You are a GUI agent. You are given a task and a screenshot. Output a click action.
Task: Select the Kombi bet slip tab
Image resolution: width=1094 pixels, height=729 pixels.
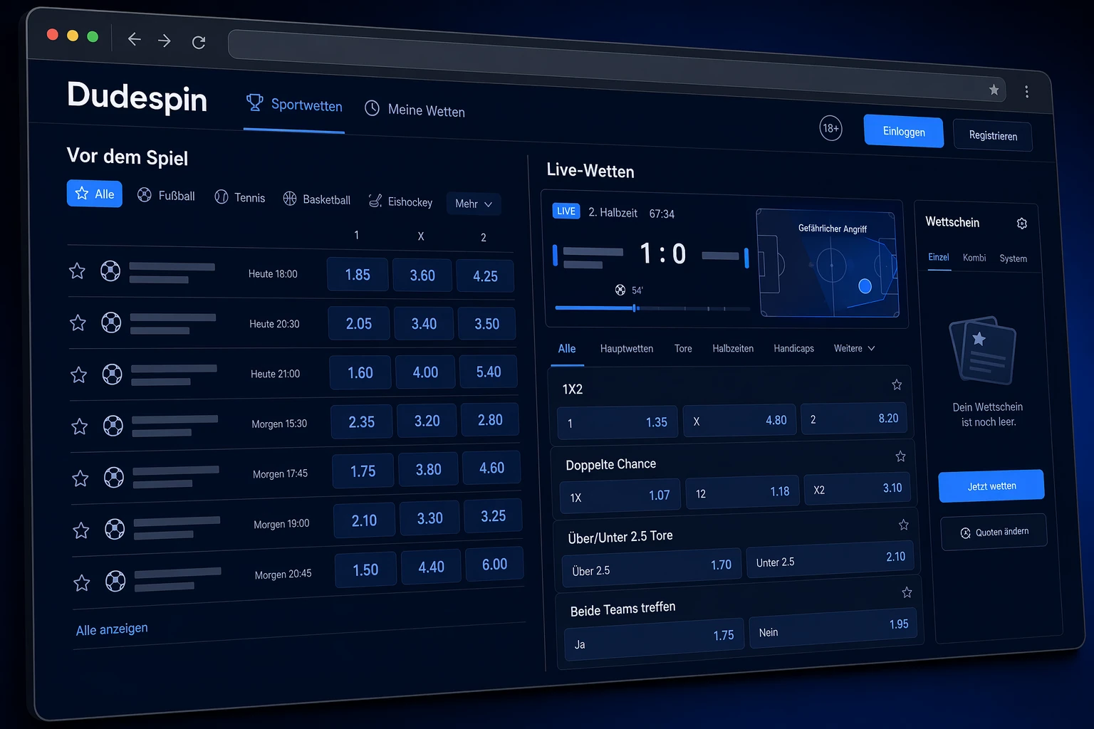pos(974,258)
